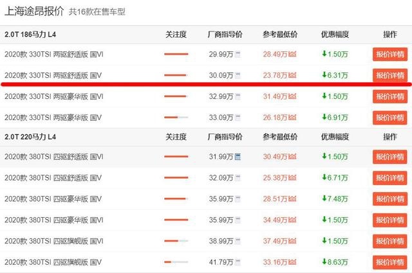Open the calculator icon beside 38.99万
The height and width of the screenshot is (273, 412).
[x=238, y=241]
